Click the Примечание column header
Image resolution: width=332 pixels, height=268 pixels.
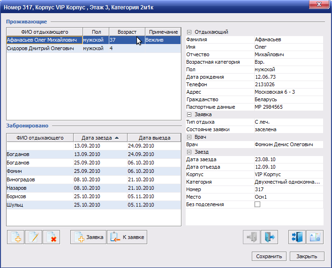(x=163, y=32)
